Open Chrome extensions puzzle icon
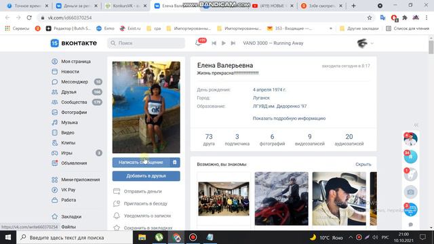The image size is (434, 244). point(405,18)
